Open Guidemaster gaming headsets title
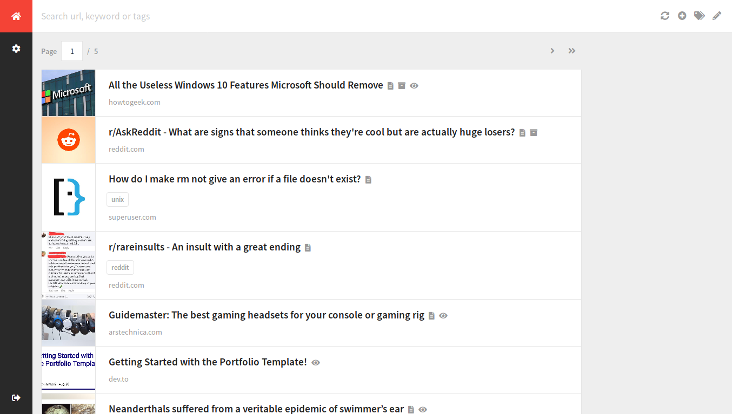 pyautogui.click(x=267, y=315)
